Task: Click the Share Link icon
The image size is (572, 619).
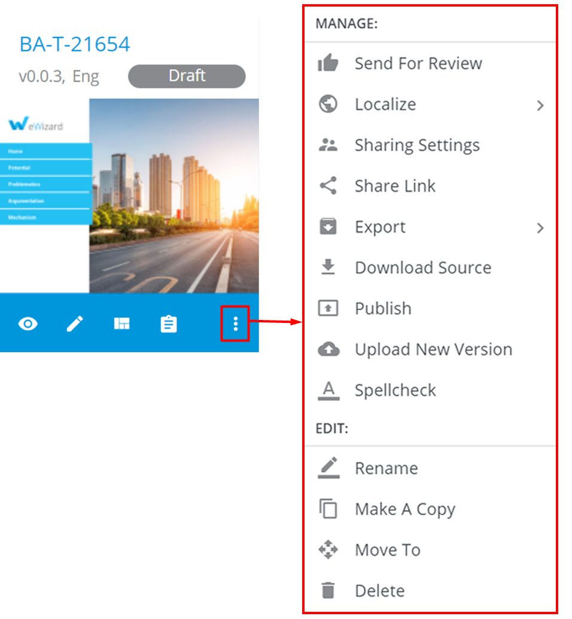Action: [328, 186]
